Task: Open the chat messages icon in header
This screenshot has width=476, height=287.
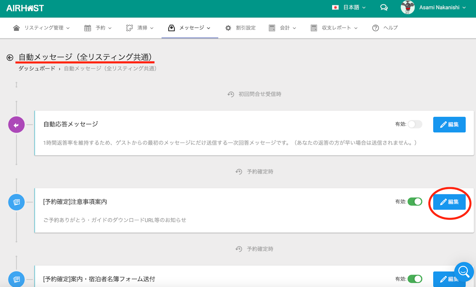Action: click(384, 8)
